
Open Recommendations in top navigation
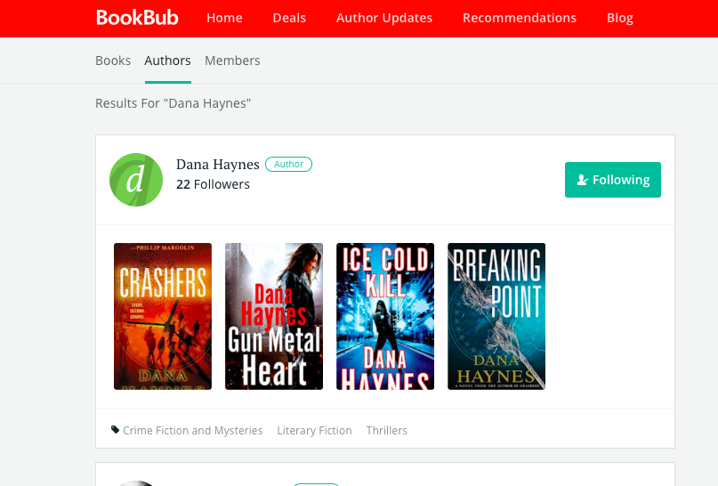520,18
